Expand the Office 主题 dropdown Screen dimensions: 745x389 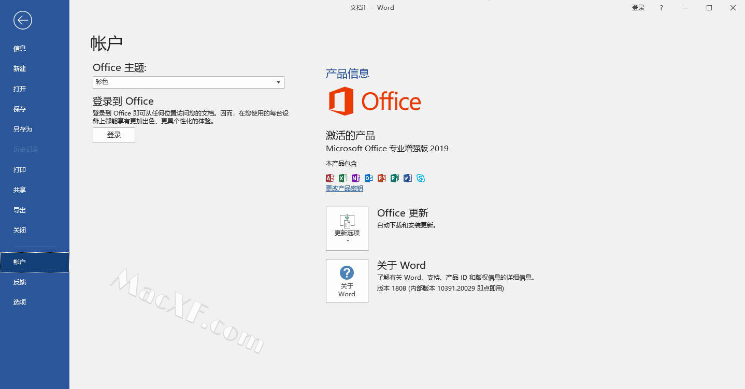coord(189,82)
